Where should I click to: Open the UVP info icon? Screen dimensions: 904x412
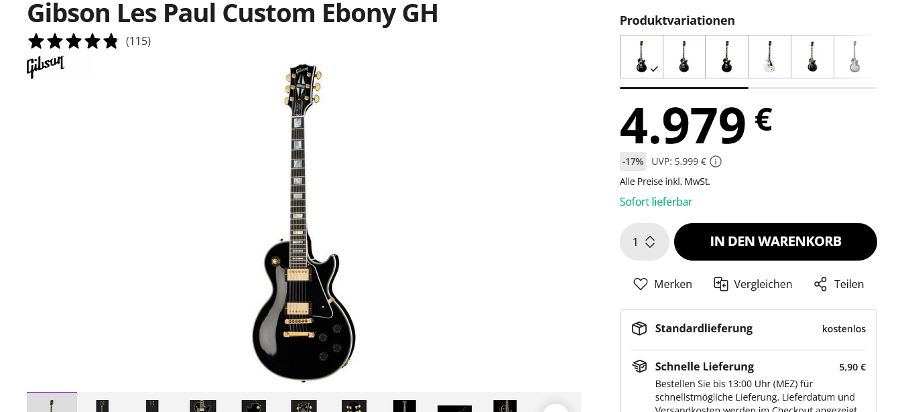click(x=716, y=161)
